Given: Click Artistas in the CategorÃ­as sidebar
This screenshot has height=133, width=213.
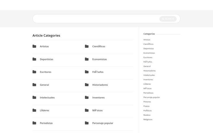Looking at the screenshot, I should pos(147,40).
